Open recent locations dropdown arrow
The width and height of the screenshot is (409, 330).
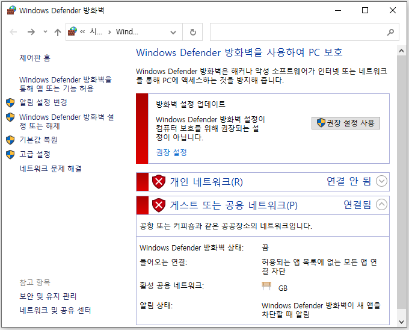[45, 31]
